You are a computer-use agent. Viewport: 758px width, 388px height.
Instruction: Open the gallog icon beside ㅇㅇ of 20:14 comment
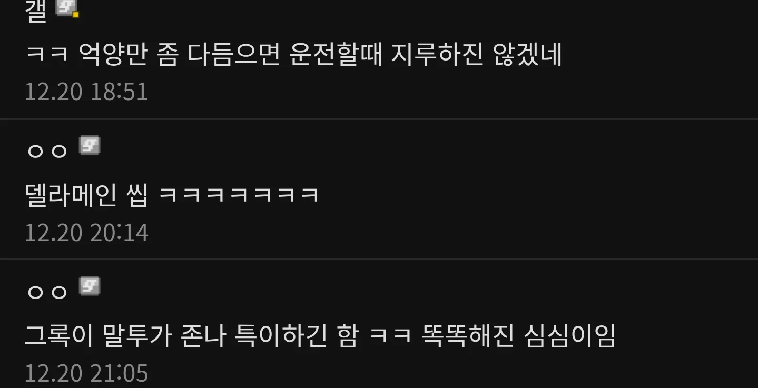click(90, 145)
